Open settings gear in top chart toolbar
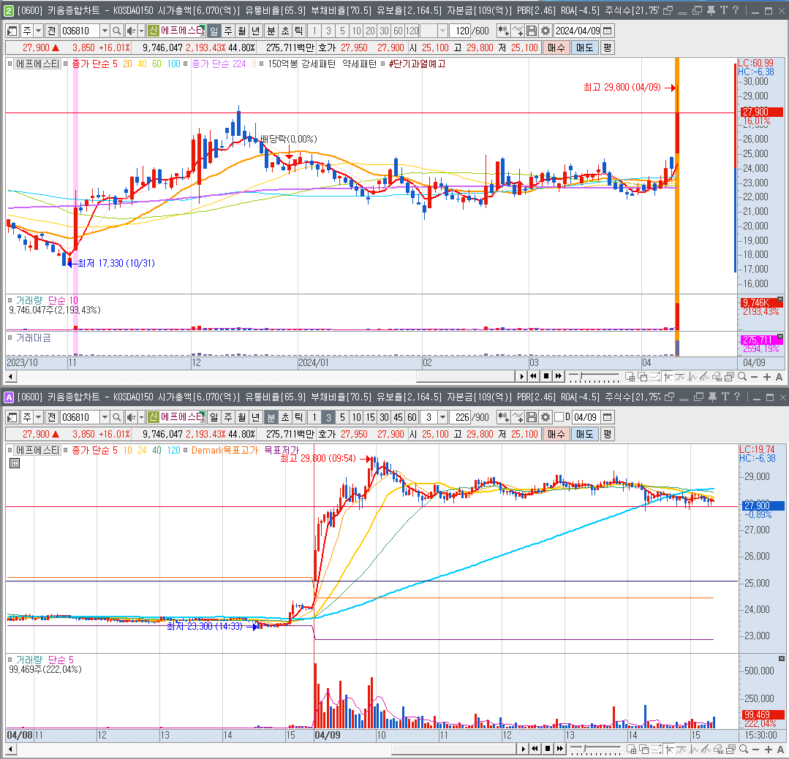 point(545,31)
